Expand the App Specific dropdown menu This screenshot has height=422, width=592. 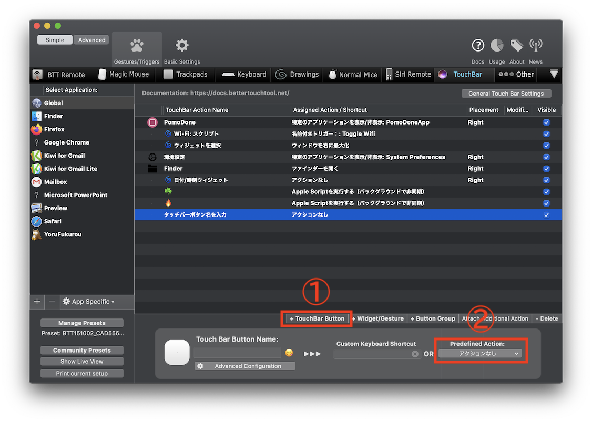(88, 302)
